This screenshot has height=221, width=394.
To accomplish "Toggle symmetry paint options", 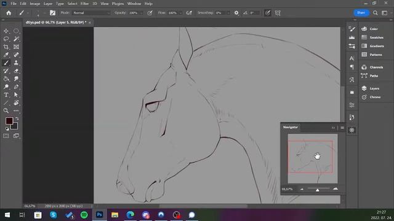I will (278, 13).
